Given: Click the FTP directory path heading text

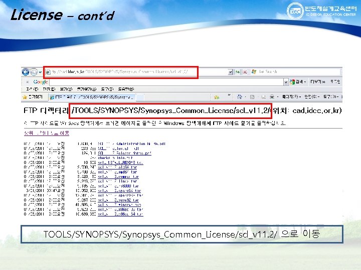Looking at the screenshot, I should click(x=170, y=110).
